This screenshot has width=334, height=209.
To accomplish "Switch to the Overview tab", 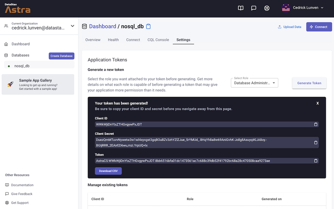I will pos(93,40).
